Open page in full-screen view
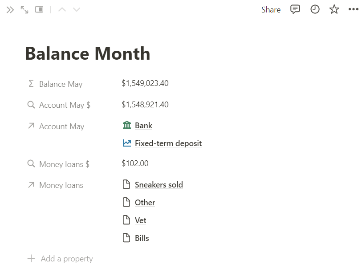The height and width of the screenshot is (273, 362). click(24, 9)
